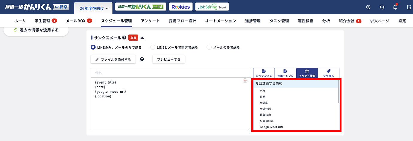Open ホーム in navigation
This screenshot has width=413, height=141.
click(x=20, y=21)
